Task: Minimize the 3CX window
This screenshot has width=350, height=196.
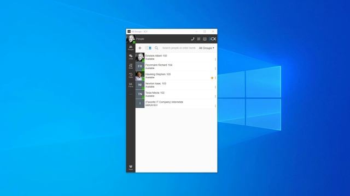Action: [x=196, y=32]
